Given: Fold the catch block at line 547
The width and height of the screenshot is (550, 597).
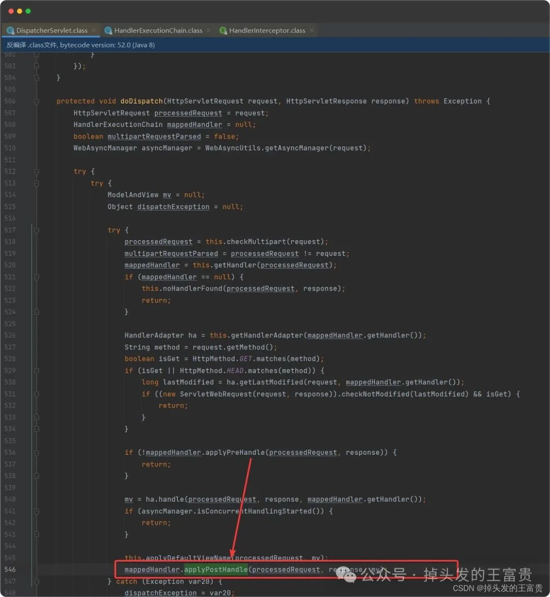Looking at the screenshot, I should [37, 581].
